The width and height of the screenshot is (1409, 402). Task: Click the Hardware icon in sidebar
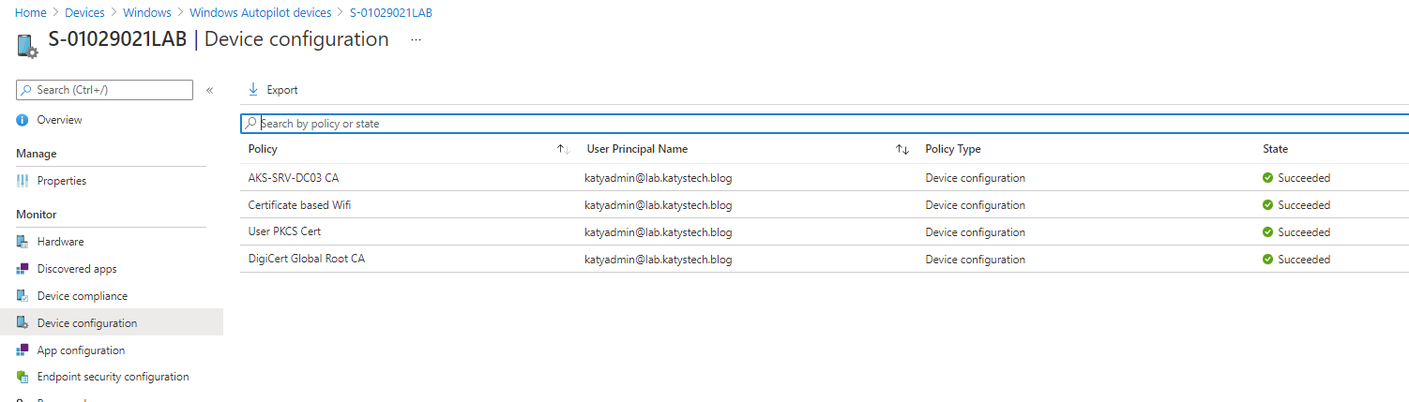click(23, 242)
